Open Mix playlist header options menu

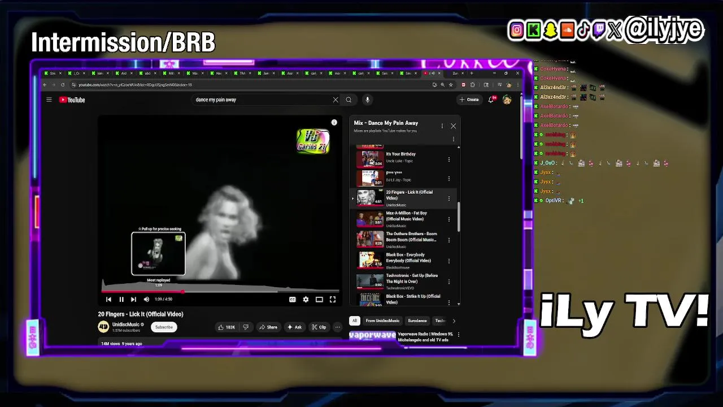click(x=442, y=126)
